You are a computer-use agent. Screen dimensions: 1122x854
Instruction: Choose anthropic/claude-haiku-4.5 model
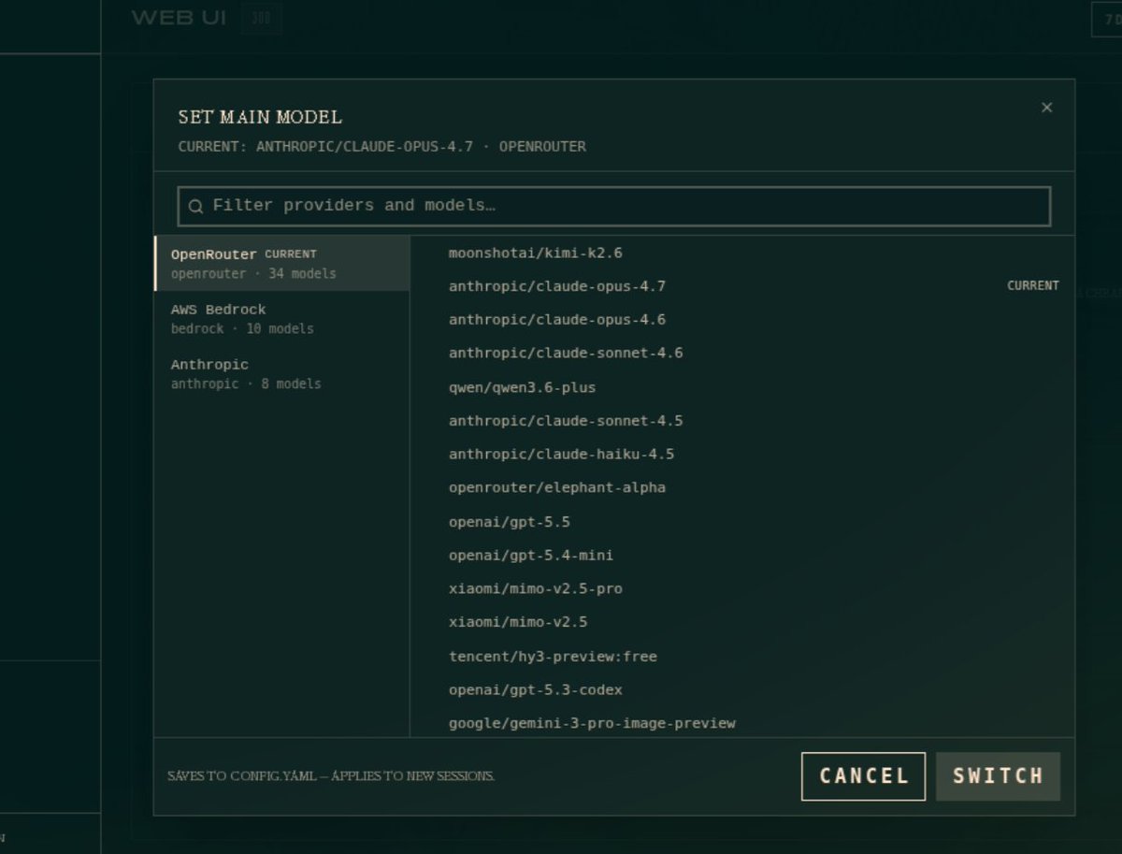742,455
